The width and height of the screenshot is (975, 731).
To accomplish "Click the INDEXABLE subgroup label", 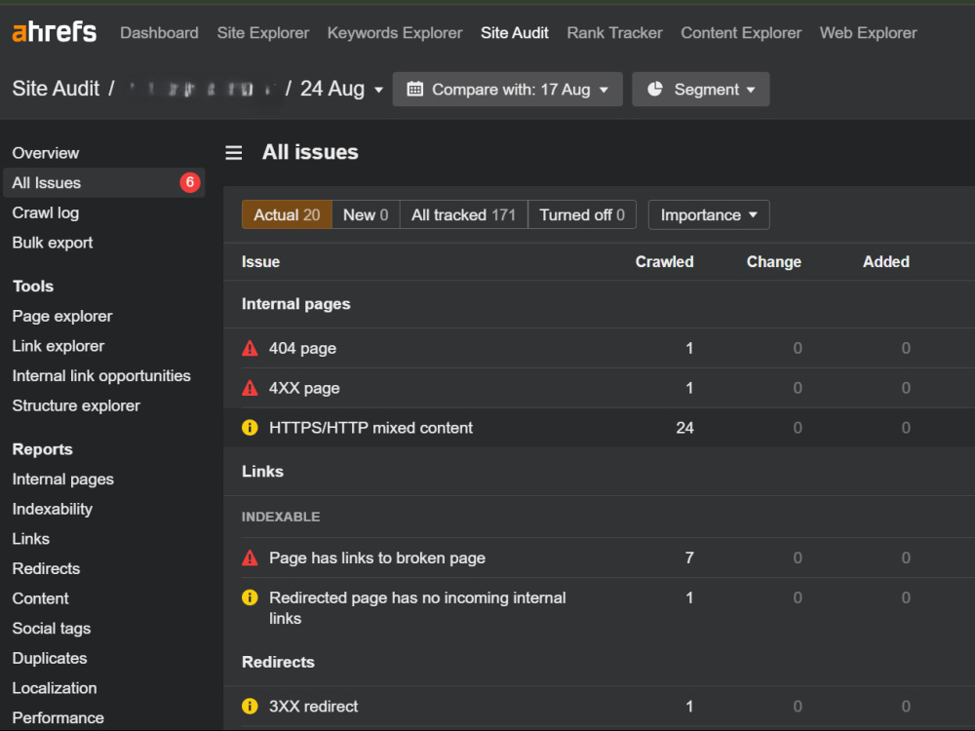I will click(281, 517).
